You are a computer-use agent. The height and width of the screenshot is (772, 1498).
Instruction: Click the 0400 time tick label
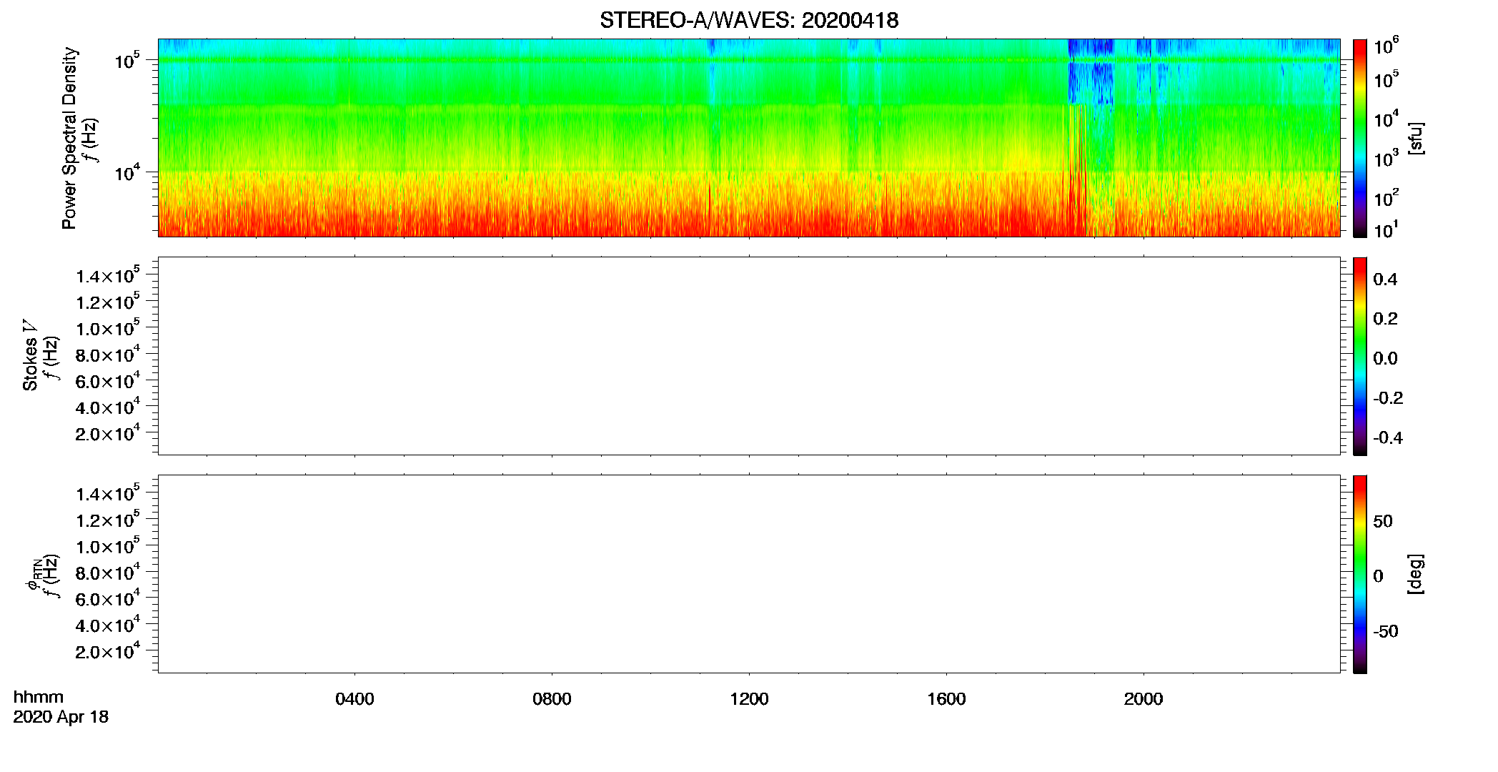pos(354,699)
